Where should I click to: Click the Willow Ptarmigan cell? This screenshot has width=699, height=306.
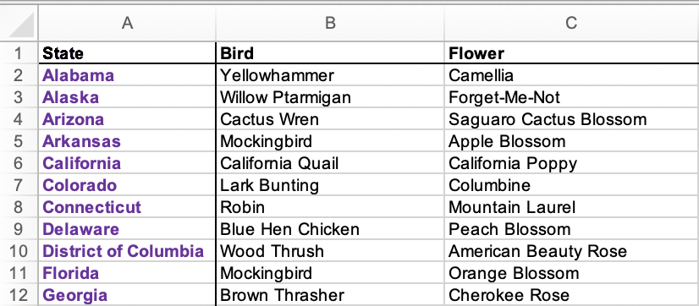[x=330, y=97]
